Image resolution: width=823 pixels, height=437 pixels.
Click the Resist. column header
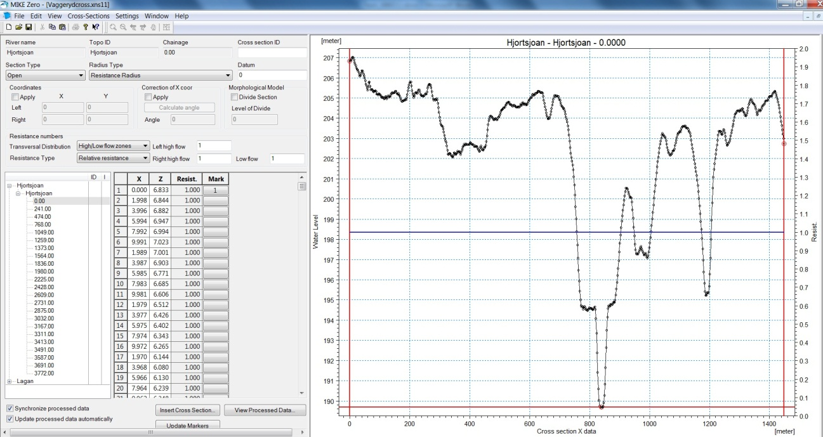point(187,179)
